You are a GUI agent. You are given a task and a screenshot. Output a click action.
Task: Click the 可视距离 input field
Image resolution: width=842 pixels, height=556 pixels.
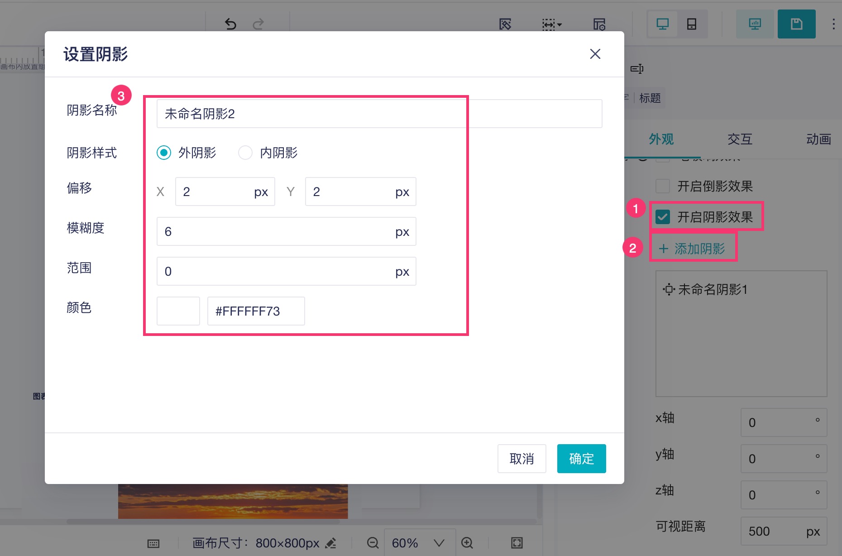point(784,531)
